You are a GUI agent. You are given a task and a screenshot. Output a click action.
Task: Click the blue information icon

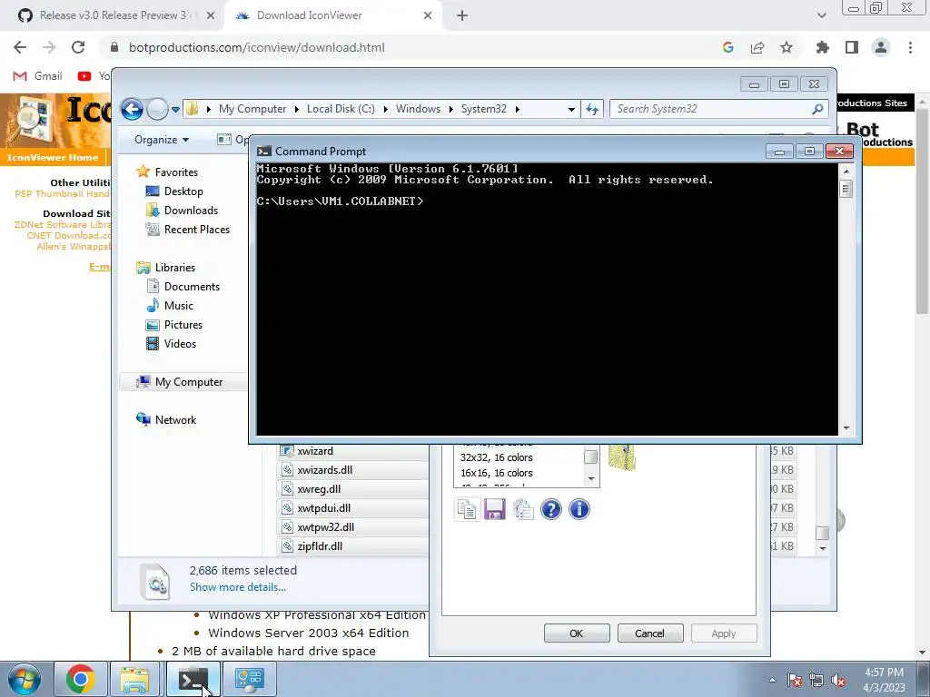[x=579, y=510]
